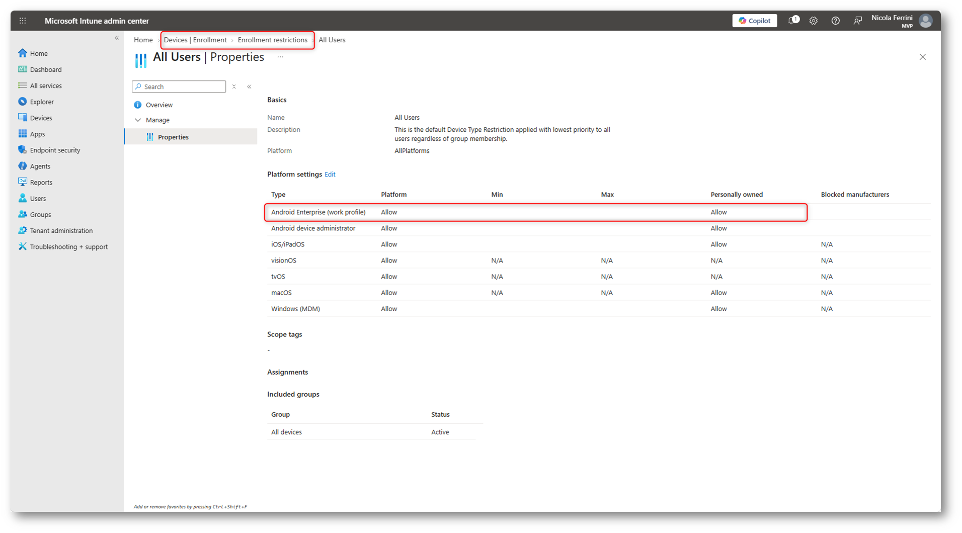Open the Help question mark icon

click(836, 21)
